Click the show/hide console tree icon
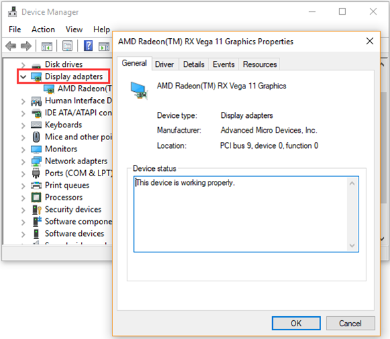Image resolution: width=390 pixels, height=339 pixels. click(47, 46)
